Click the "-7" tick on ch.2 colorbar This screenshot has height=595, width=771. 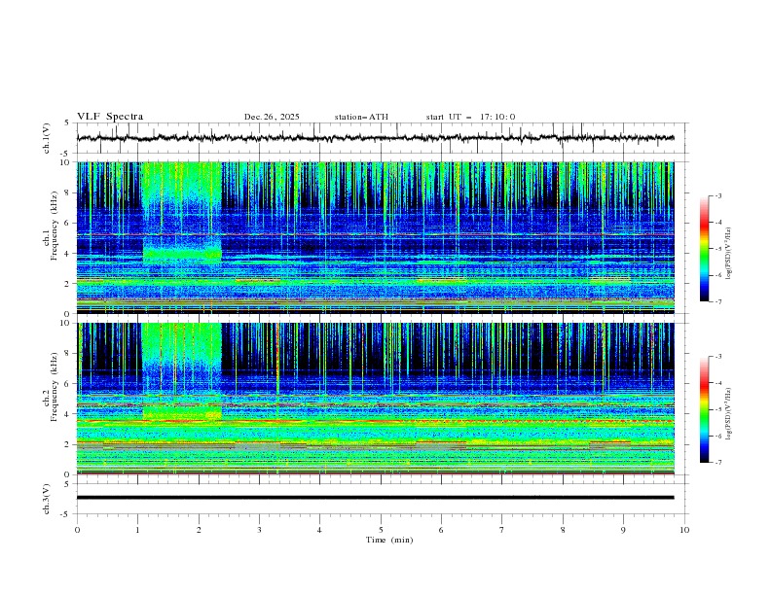(x=717, y=462)
